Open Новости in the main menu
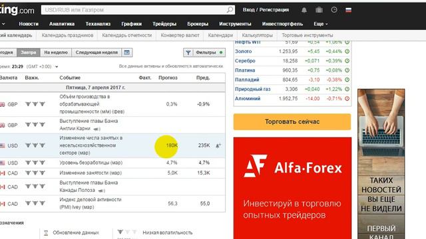The width and height of the screenshot is (426, 239). click(x=29, y=24)
